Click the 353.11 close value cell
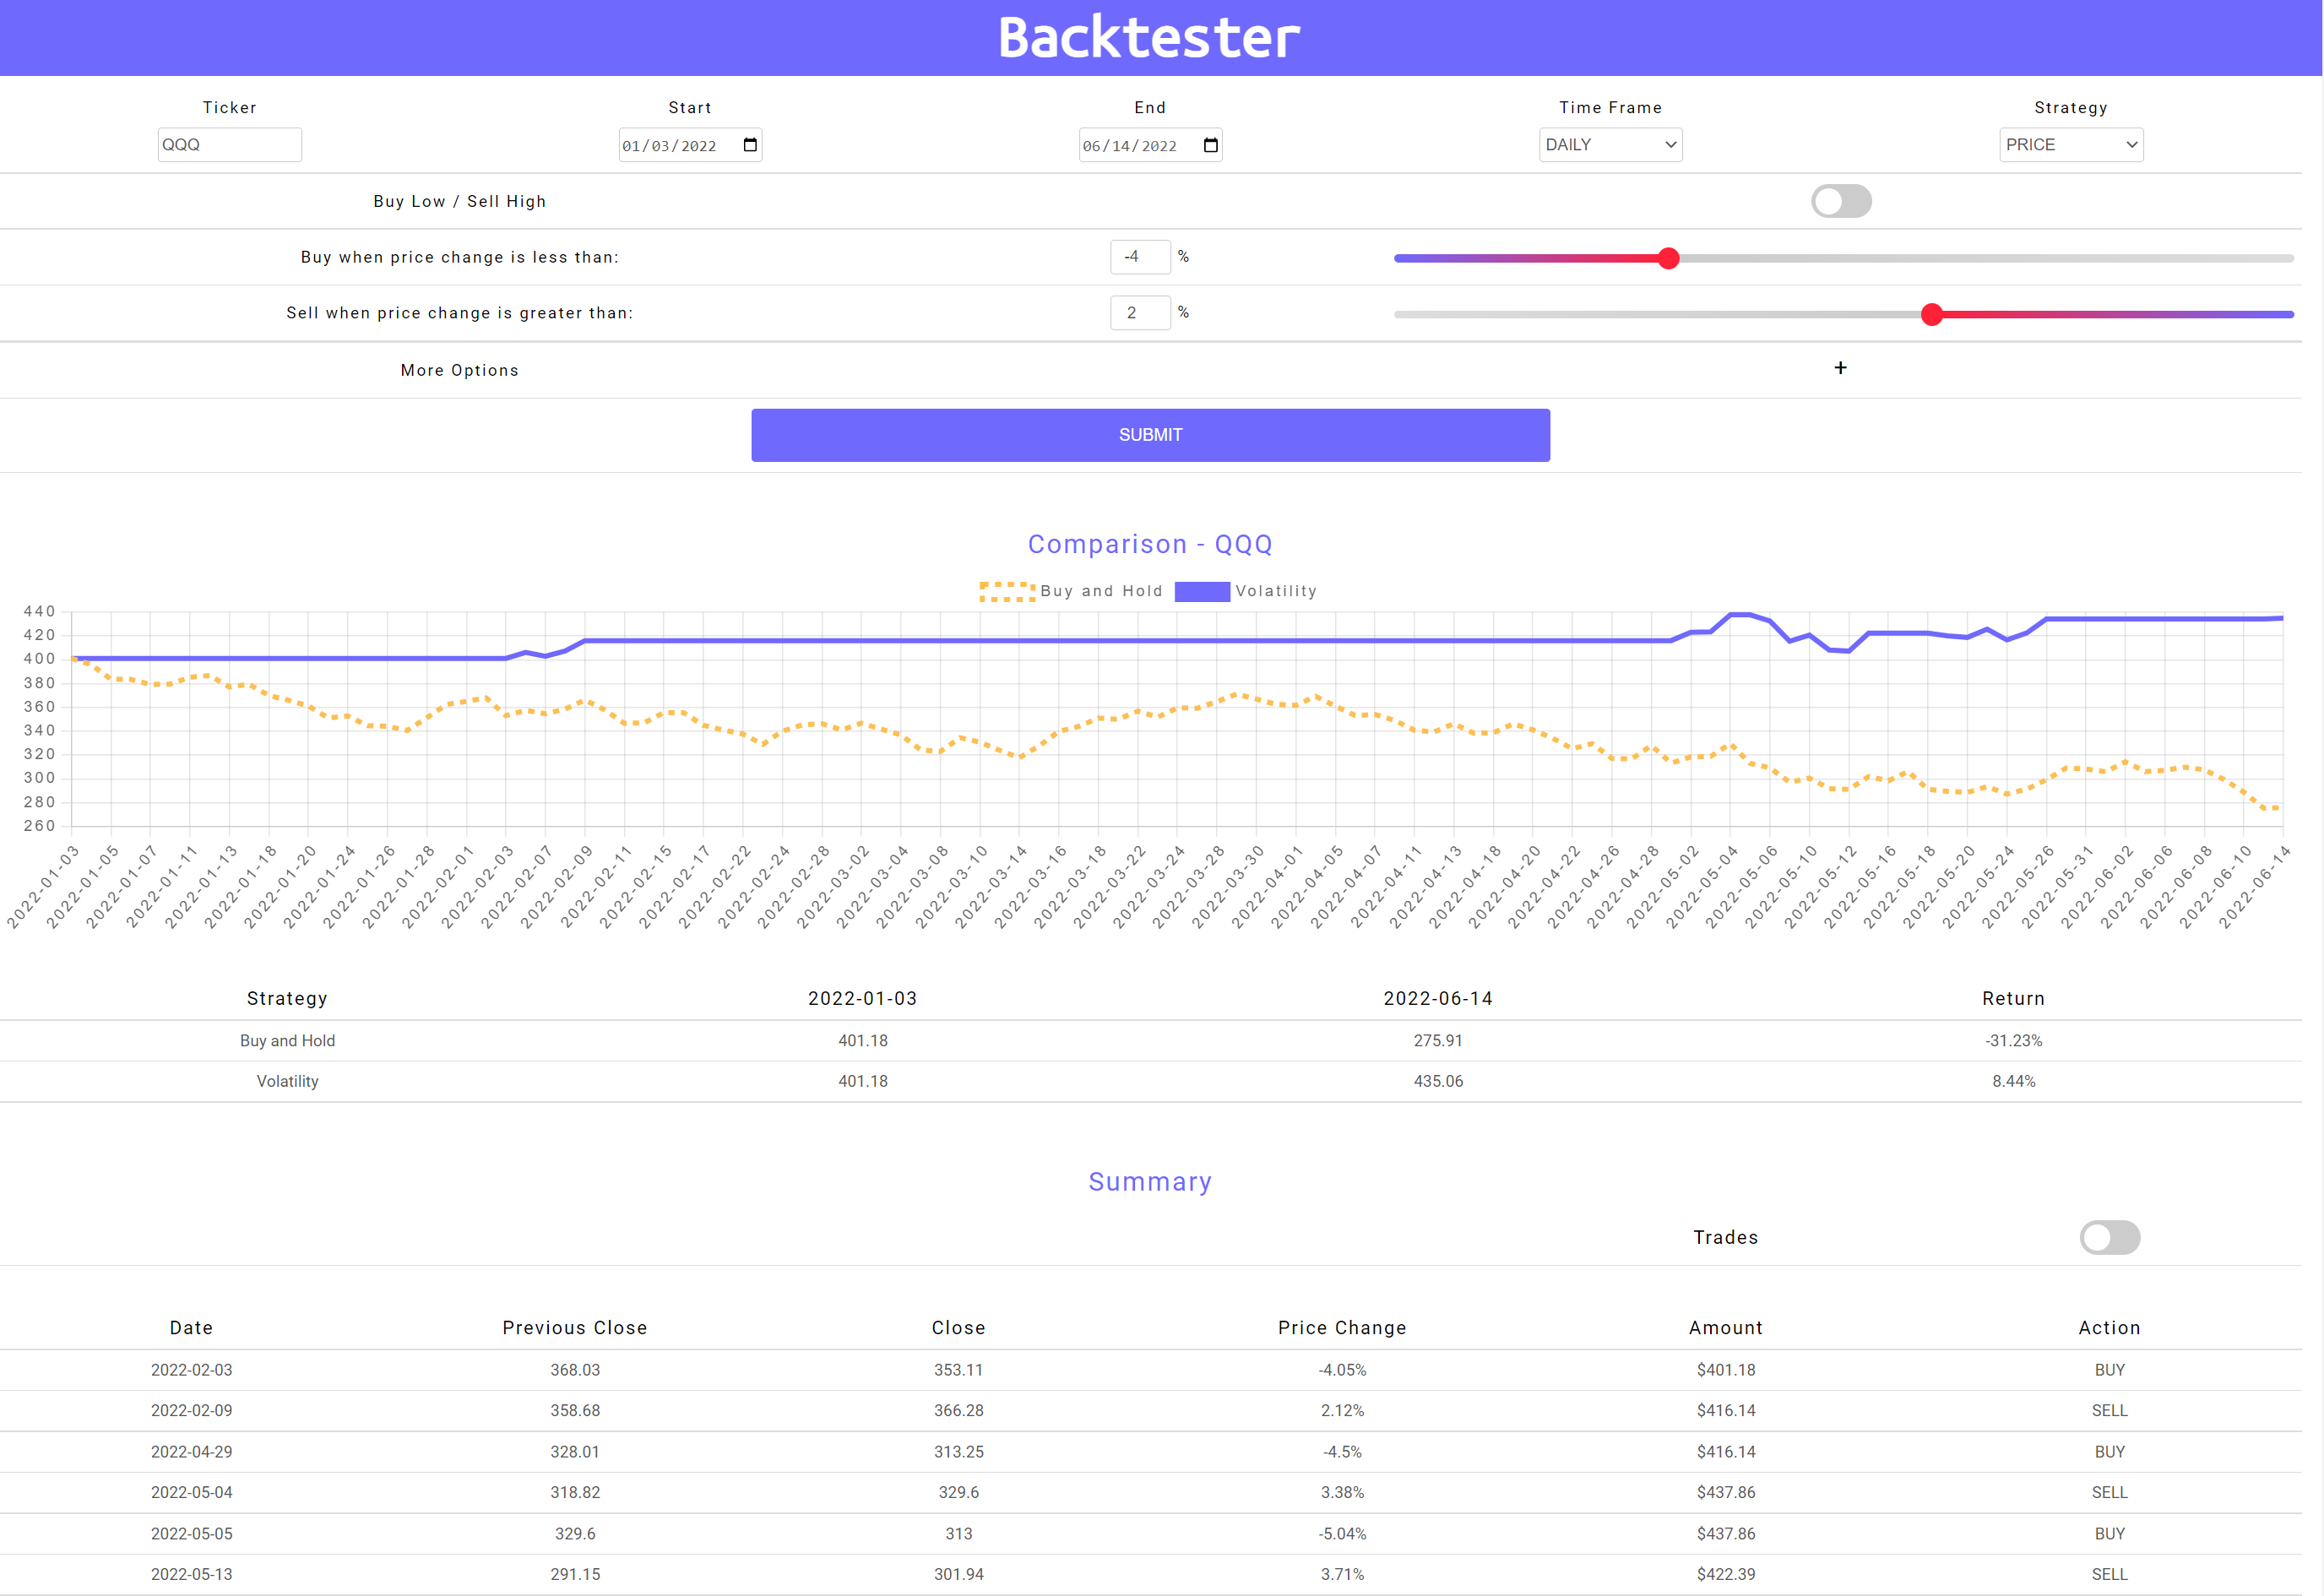Viewport: 2324px width, 1596px height. pos(959,1370)
